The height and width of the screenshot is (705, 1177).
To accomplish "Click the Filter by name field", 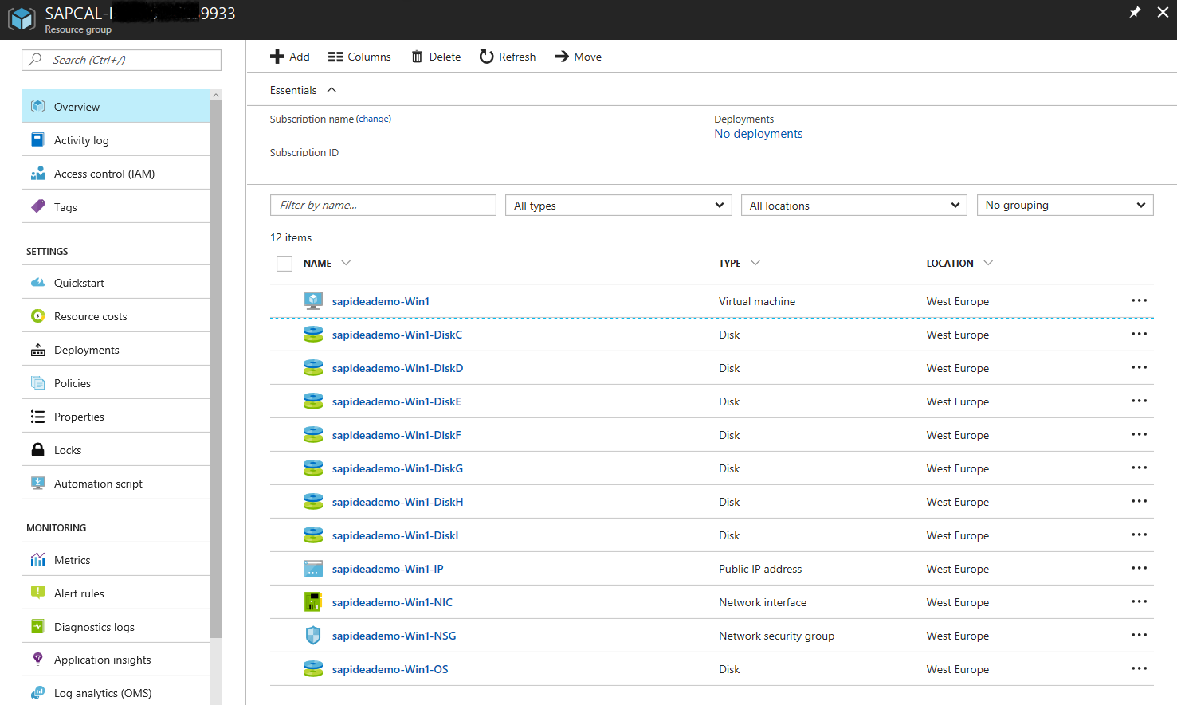I will point(383,205).
